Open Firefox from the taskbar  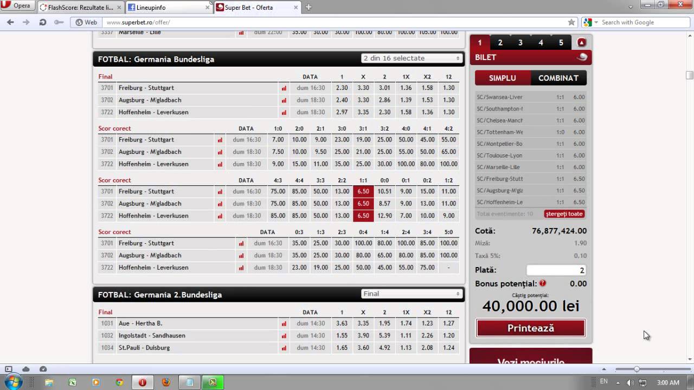click(165, 382)
